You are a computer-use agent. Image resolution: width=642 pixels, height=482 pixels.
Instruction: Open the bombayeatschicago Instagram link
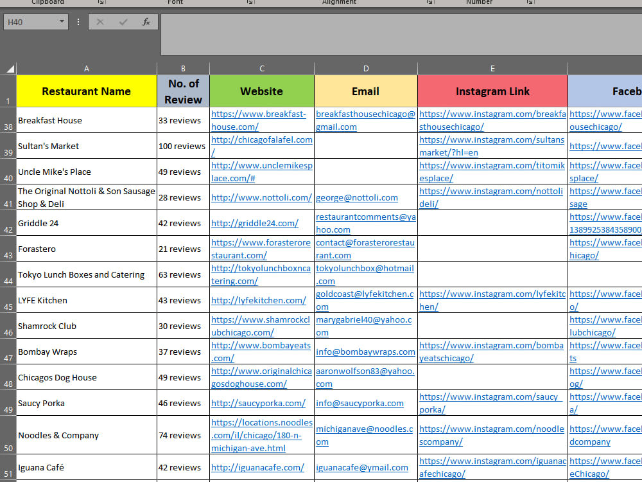click(x=491, y=352)
